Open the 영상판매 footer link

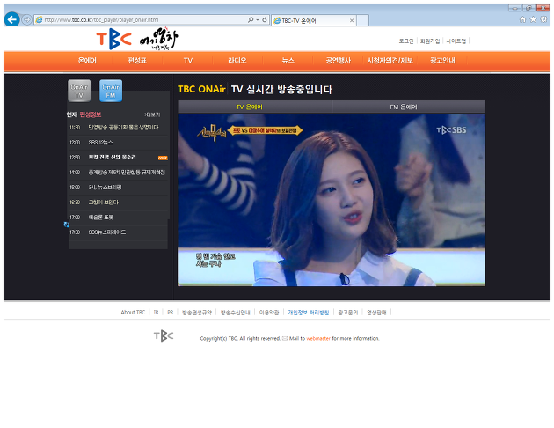tap(376, 313)
